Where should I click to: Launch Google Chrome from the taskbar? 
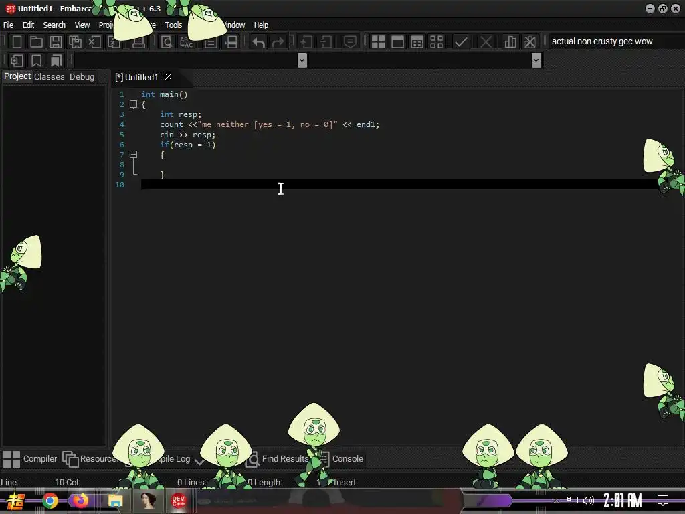[50, 501]
